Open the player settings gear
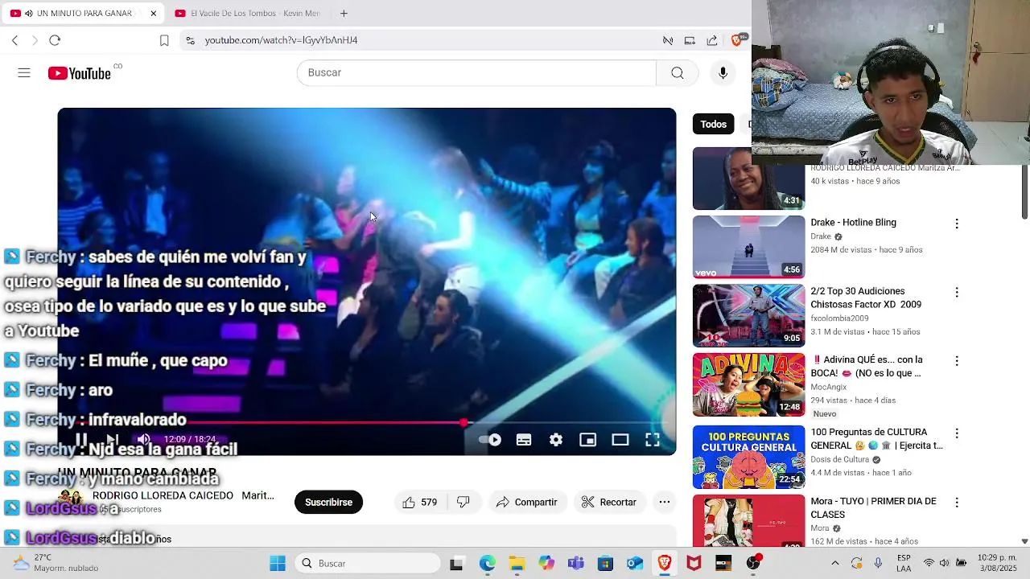 click(x=556, y=440)
